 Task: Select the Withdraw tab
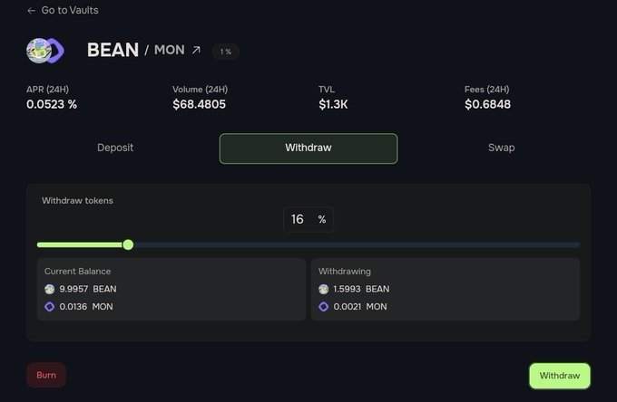click(308, 148)
